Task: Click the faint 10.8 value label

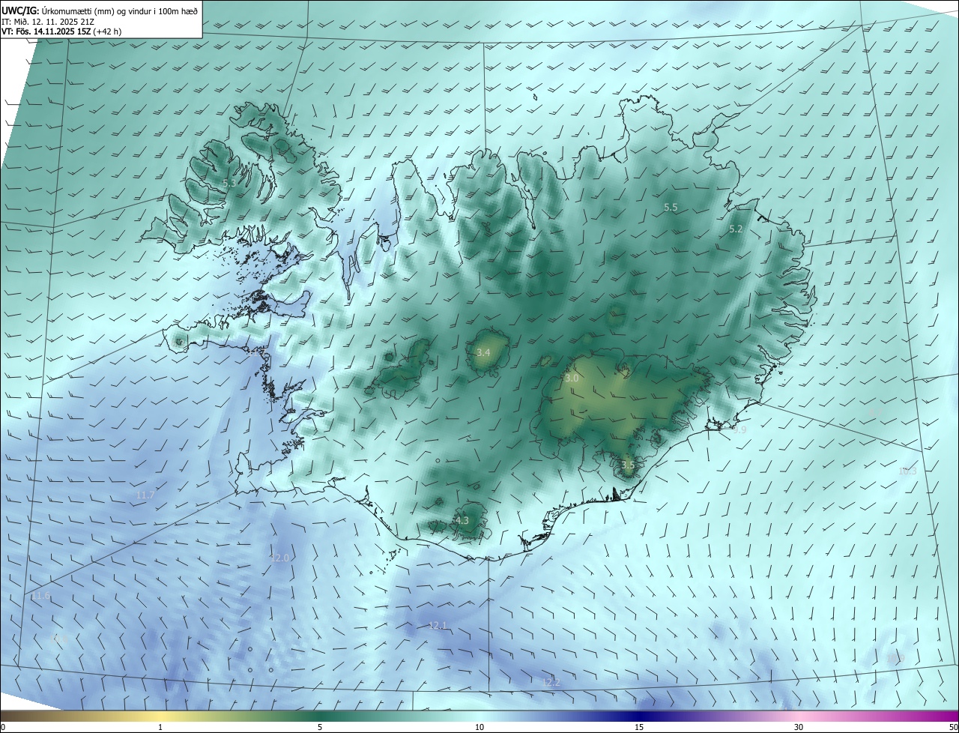Action: pyautogui.click(x=60, y=639)
